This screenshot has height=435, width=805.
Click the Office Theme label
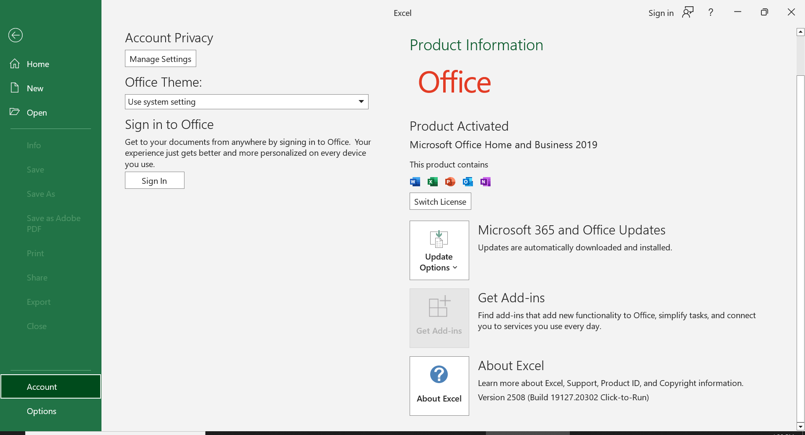164,82
